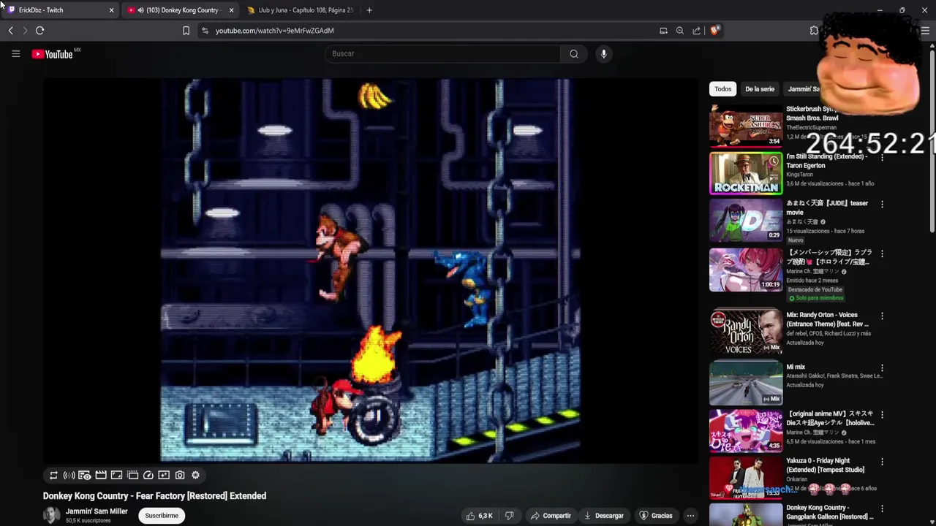The width and height of the screenshot is (936, 526).
Task: Toggle theater mode icon below player
Action: [132, 476]
